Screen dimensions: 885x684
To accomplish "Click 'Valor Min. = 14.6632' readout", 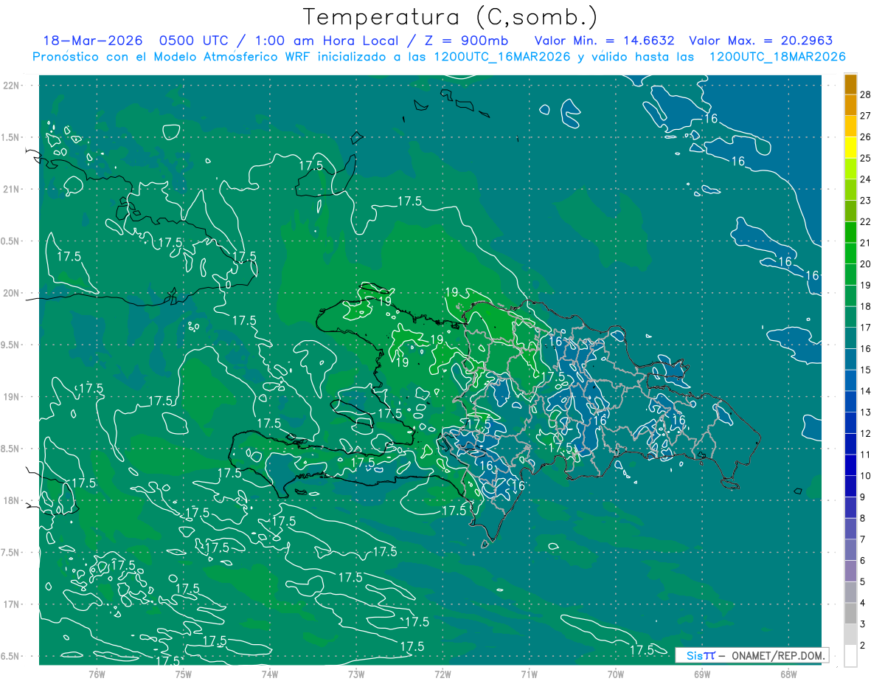I will (605, 41).
